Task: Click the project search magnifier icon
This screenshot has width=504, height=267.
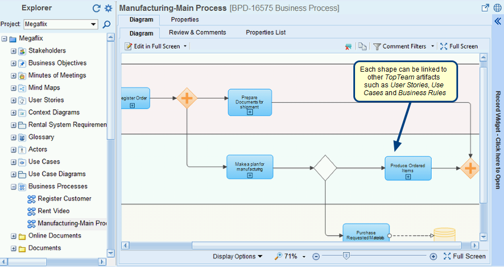Action: [106, 25]
